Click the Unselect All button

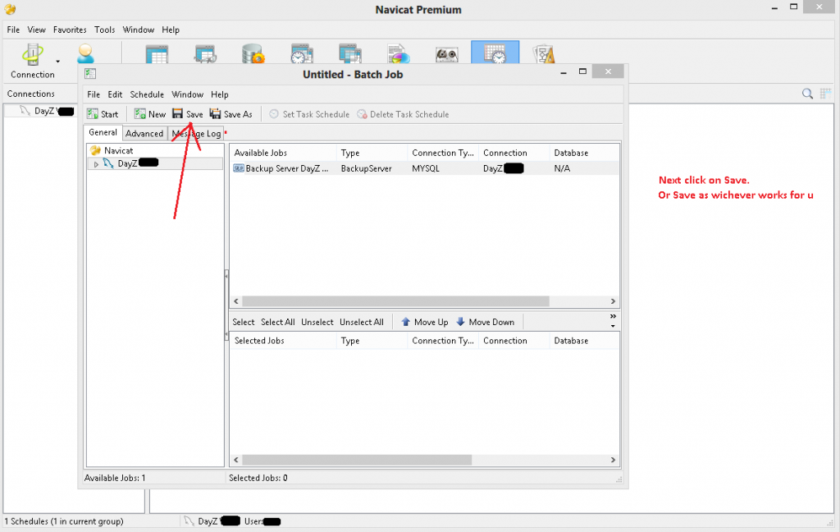coord(361,322)
